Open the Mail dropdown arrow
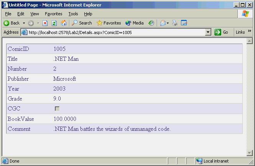 [x=168, y=23]
